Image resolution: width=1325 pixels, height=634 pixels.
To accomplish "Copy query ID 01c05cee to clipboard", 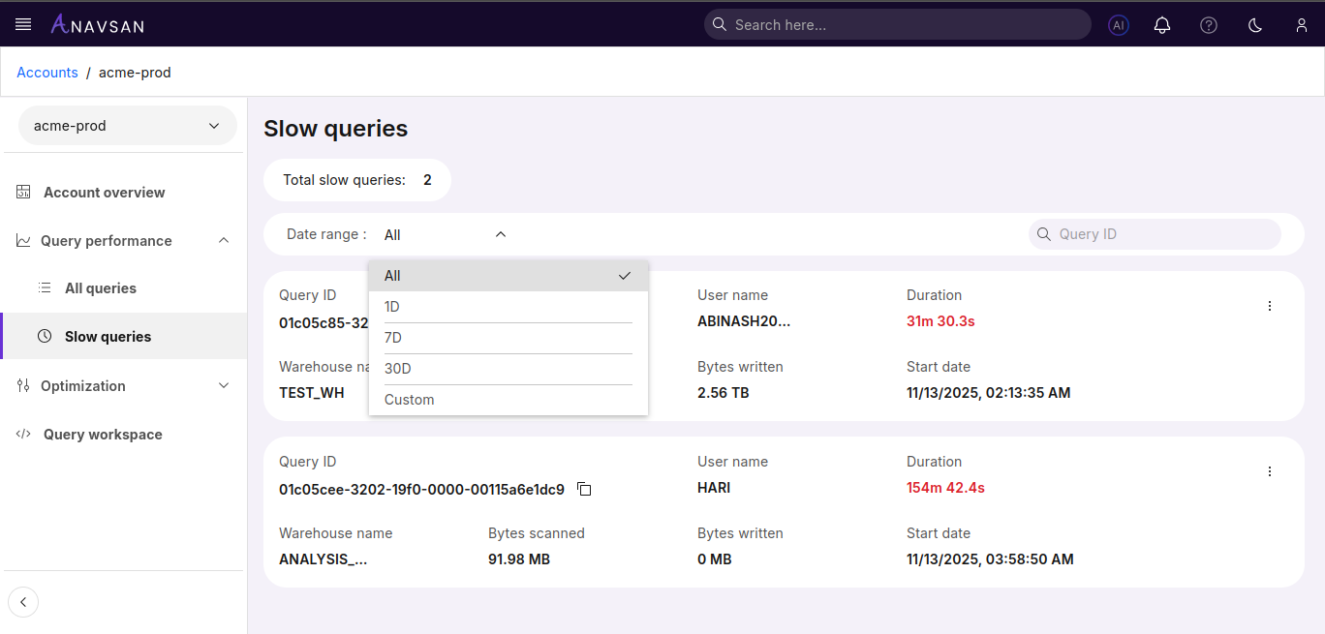I will point(584,489).
